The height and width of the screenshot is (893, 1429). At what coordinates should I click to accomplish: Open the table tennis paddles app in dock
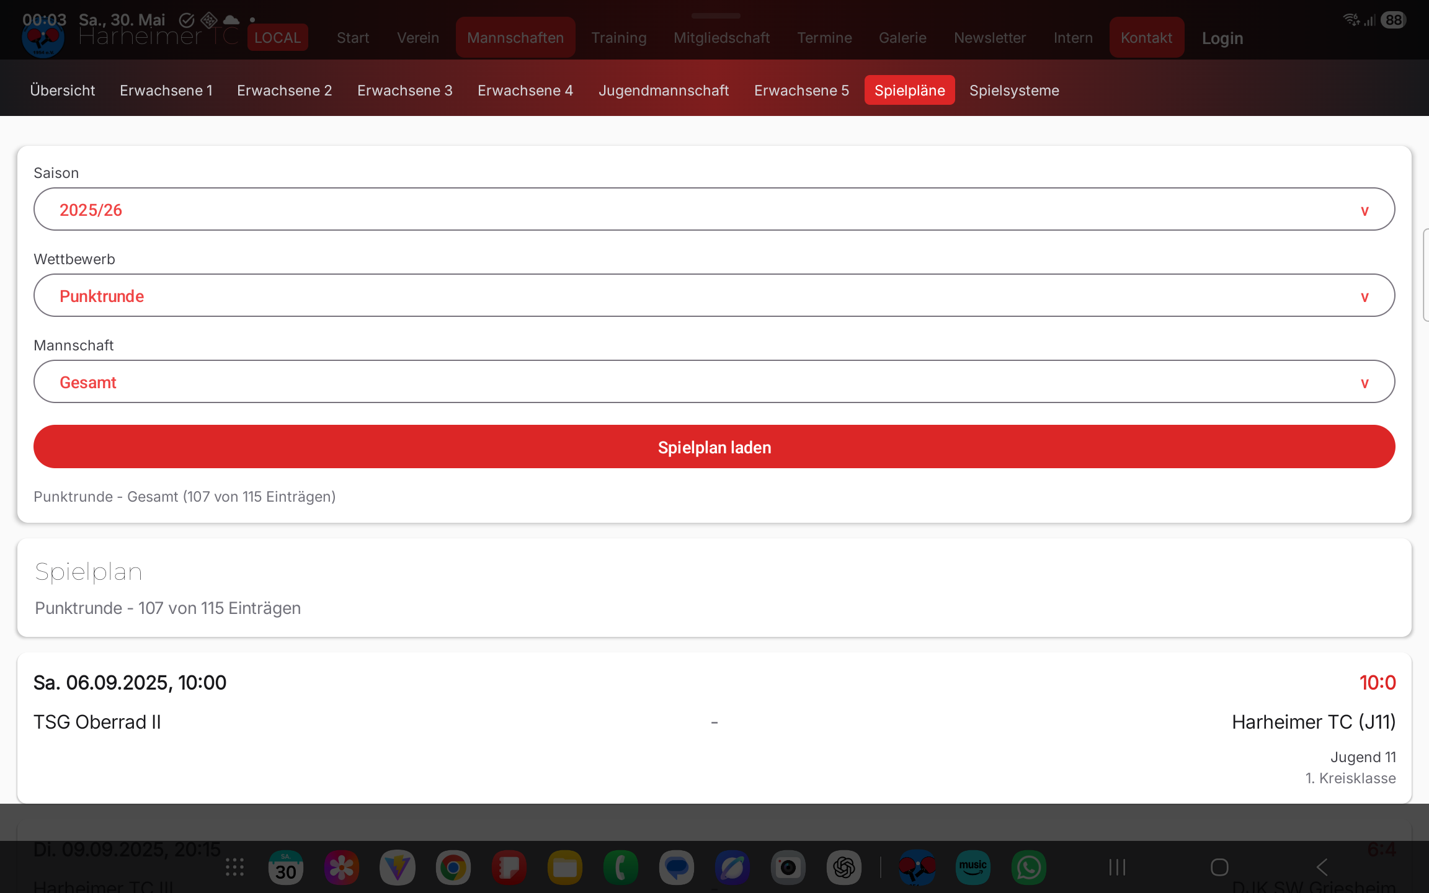[917, 867]
